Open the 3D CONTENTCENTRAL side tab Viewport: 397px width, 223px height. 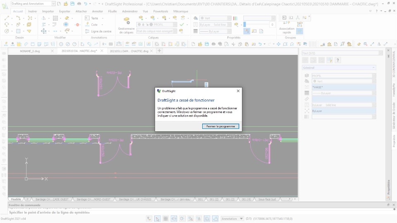coord(394,64)
